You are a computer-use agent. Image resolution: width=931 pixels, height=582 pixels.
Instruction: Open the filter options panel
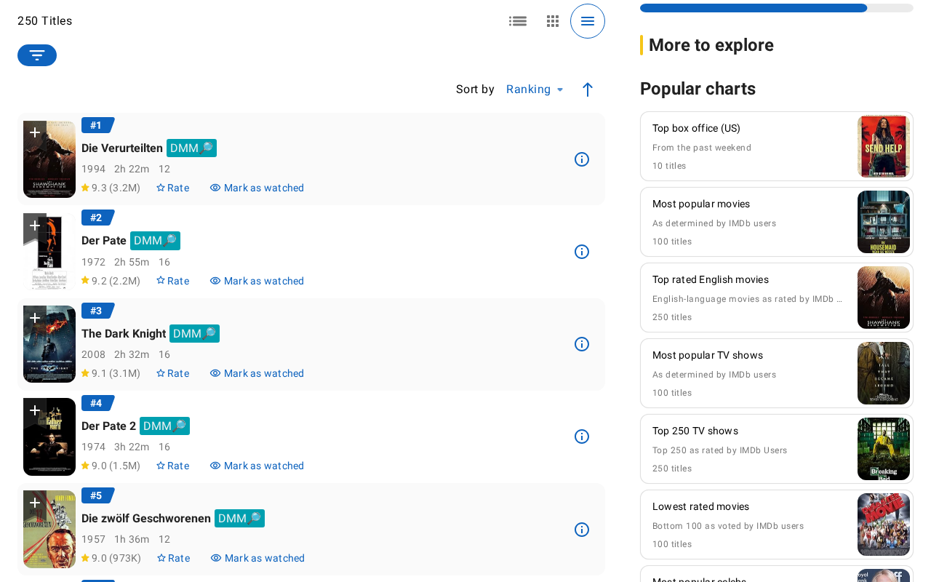(x=36, y=55)
